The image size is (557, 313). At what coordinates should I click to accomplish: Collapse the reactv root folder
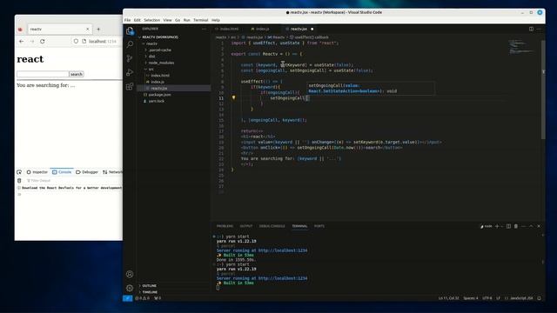(151, 43)
